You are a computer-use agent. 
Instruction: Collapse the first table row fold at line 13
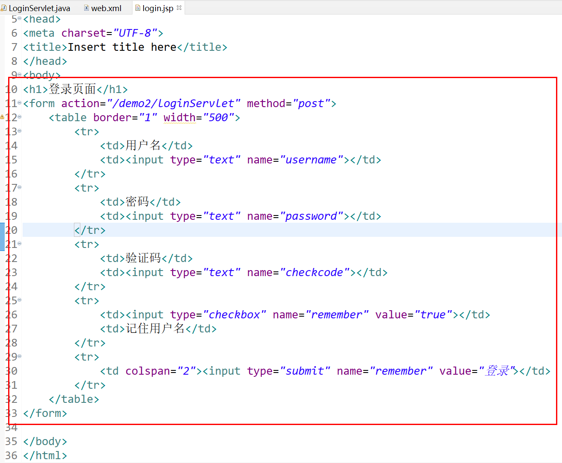(19, 130)
